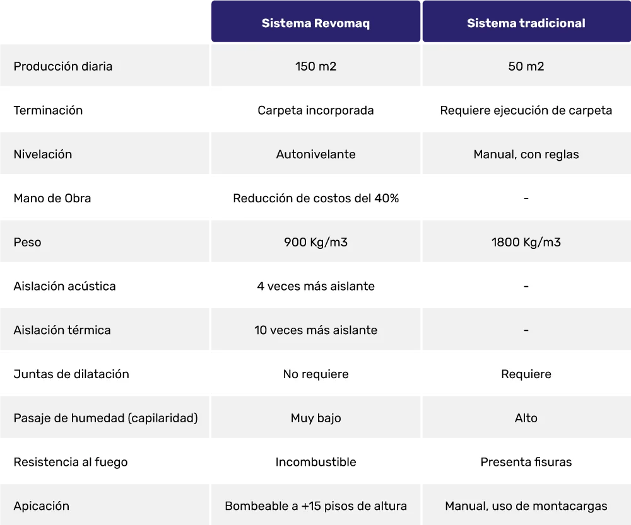Select the Presenta fisuras cell
631x525 pixels.
pos(526,461)
